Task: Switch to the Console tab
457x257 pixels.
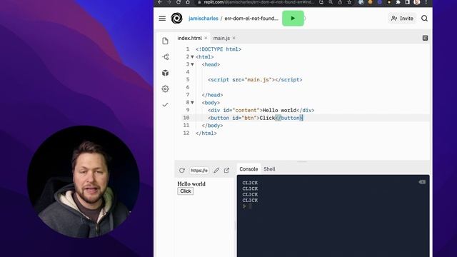Action: [x=248, y=169]
